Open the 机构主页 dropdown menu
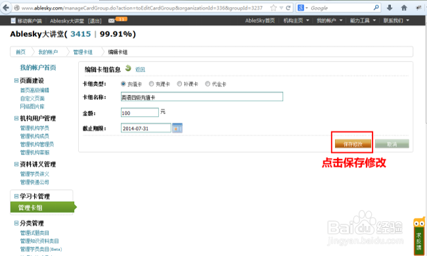 coord(296,20)
